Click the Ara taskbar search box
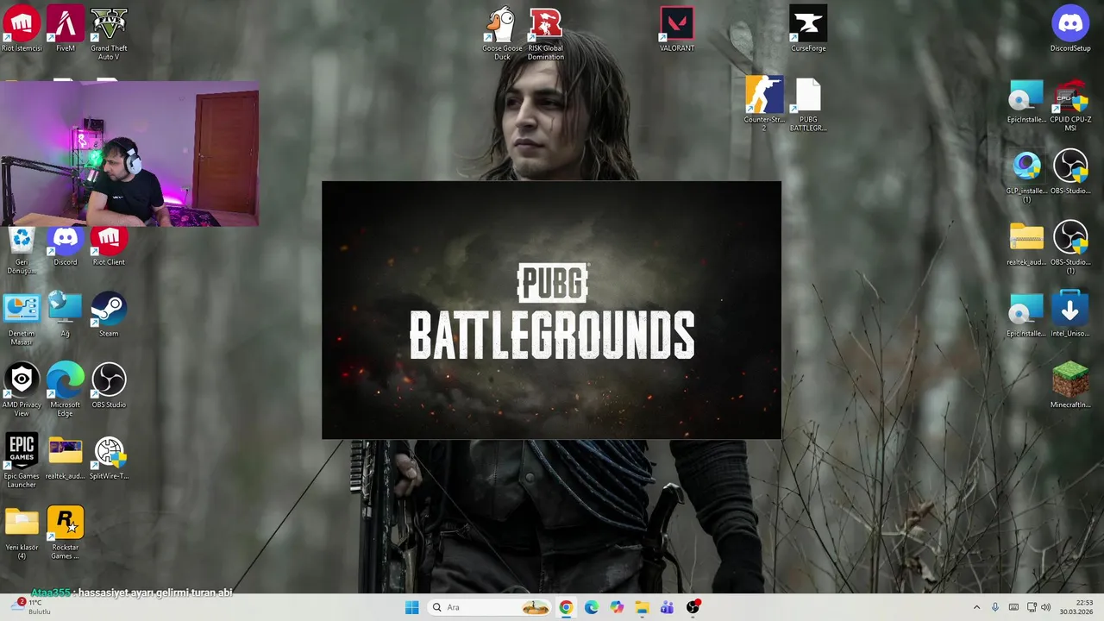The image size is (1104, 621). point(491,607)
